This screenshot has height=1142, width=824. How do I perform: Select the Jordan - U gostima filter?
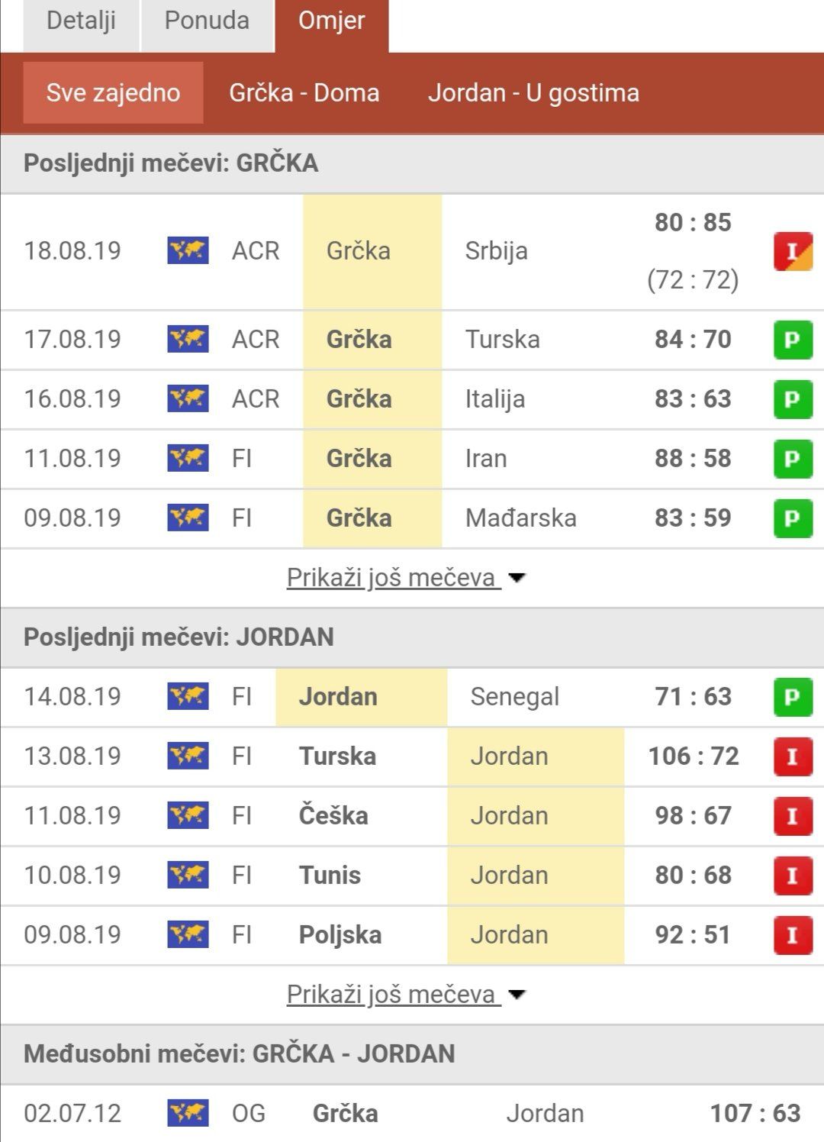tap(533, 92)
